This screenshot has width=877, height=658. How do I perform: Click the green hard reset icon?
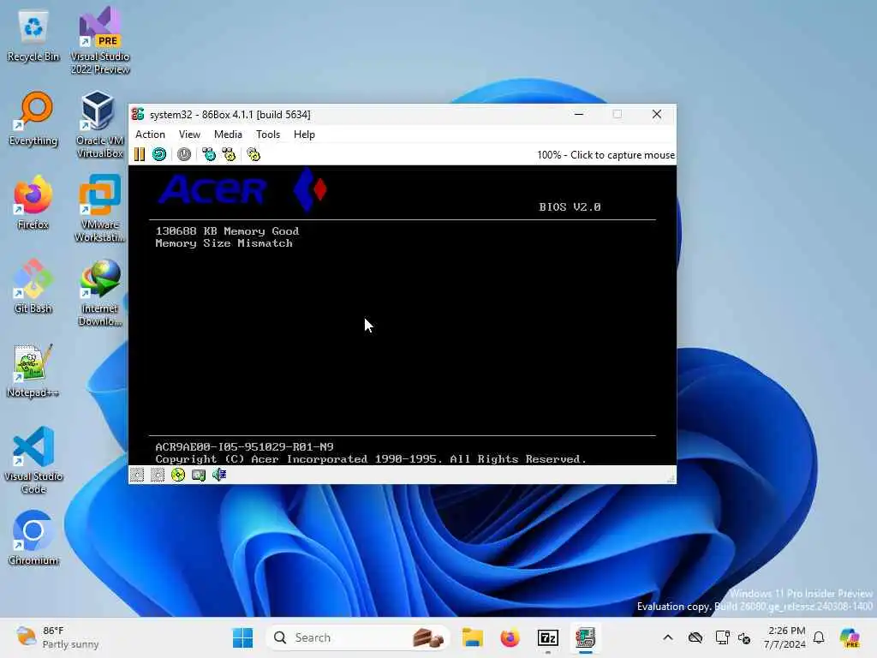click(x=159, y=154)
